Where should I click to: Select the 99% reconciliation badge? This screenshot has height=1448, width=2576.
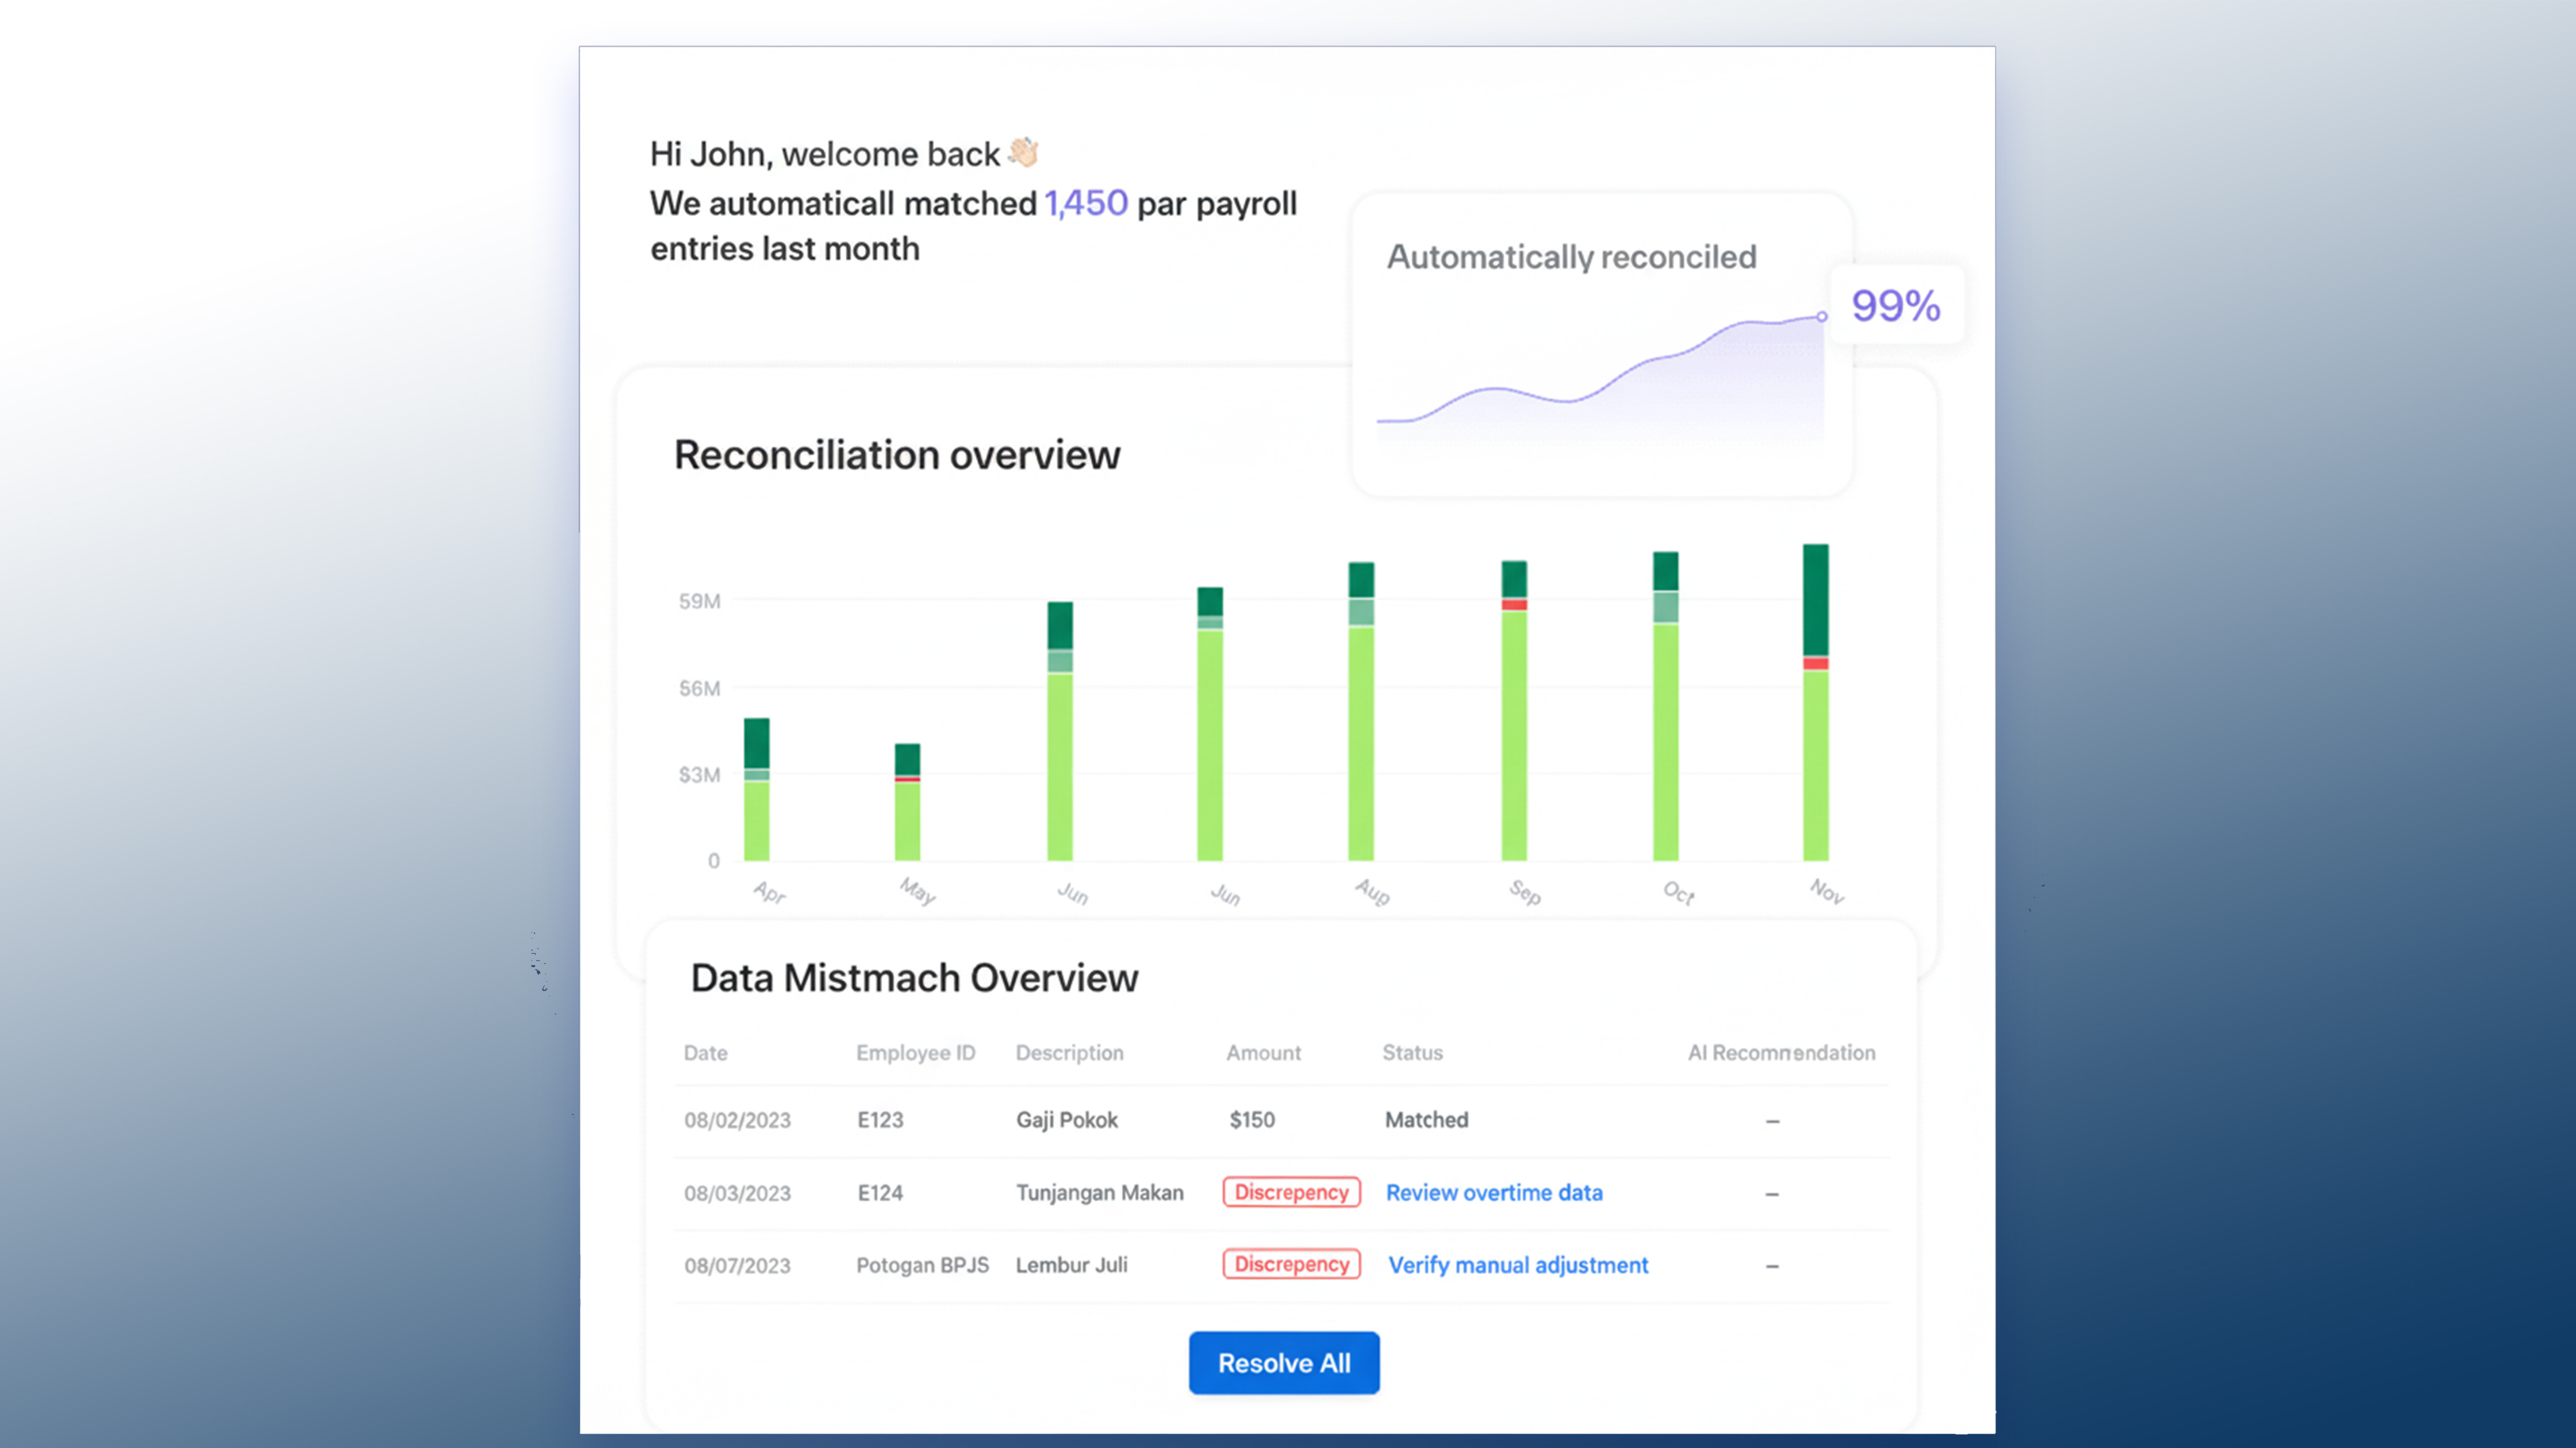(x=1894, y=306)
